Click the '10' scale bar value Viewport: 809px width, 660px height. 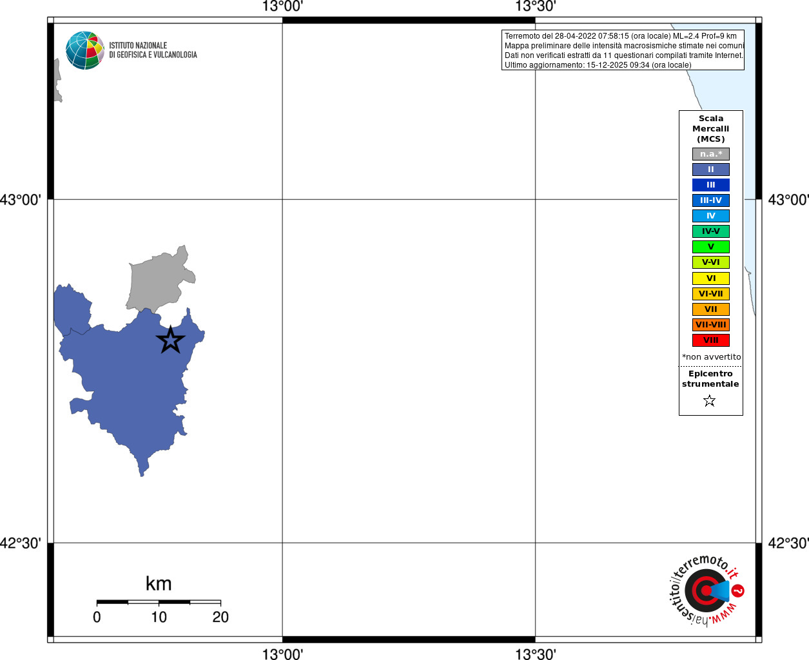pos(159,617)
